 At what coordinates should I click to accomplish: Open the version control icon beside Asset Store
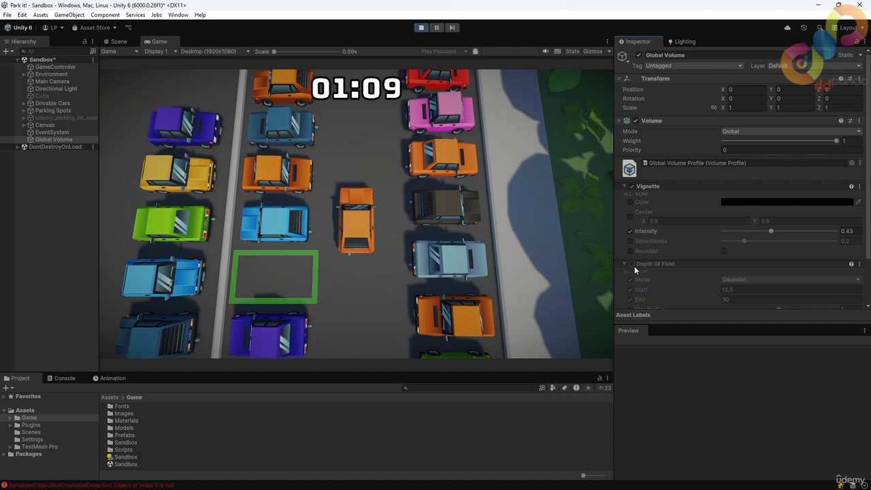coord(129,28)
